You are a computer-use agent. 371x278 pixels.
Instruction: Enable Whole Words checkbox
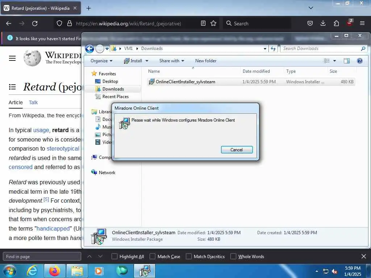(233, 257)
